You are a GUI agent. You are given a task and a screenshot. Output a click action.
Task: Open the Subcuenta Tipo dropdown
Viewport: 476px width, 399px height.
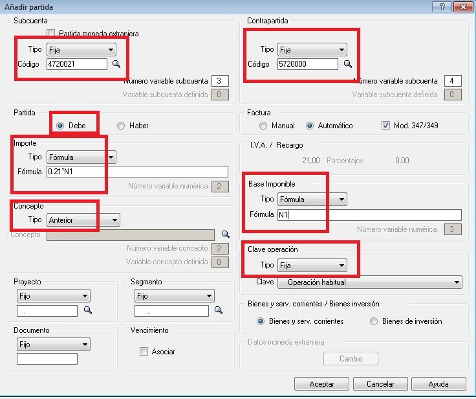81,50
